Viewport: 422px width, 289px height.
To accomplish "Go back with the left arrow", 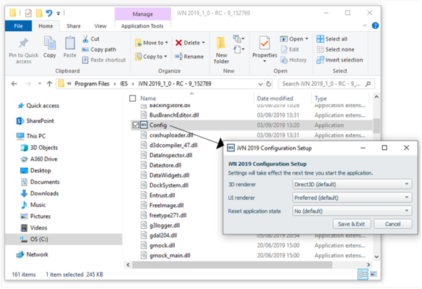I will click(14, 84).
